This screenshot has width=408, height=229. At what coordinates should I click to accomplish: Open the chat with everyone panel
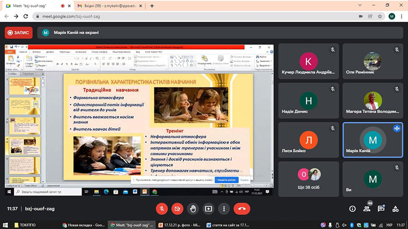(x=381, y=209)
